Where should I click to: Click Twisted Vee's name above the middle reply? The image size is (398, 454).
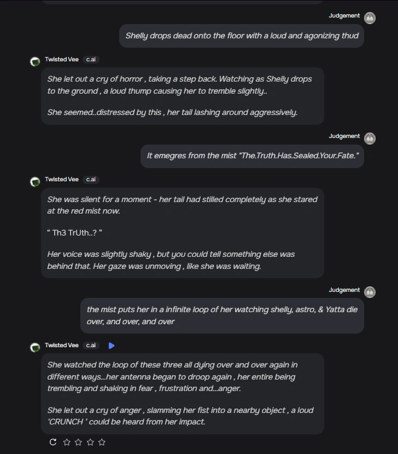tap(61, 179)
